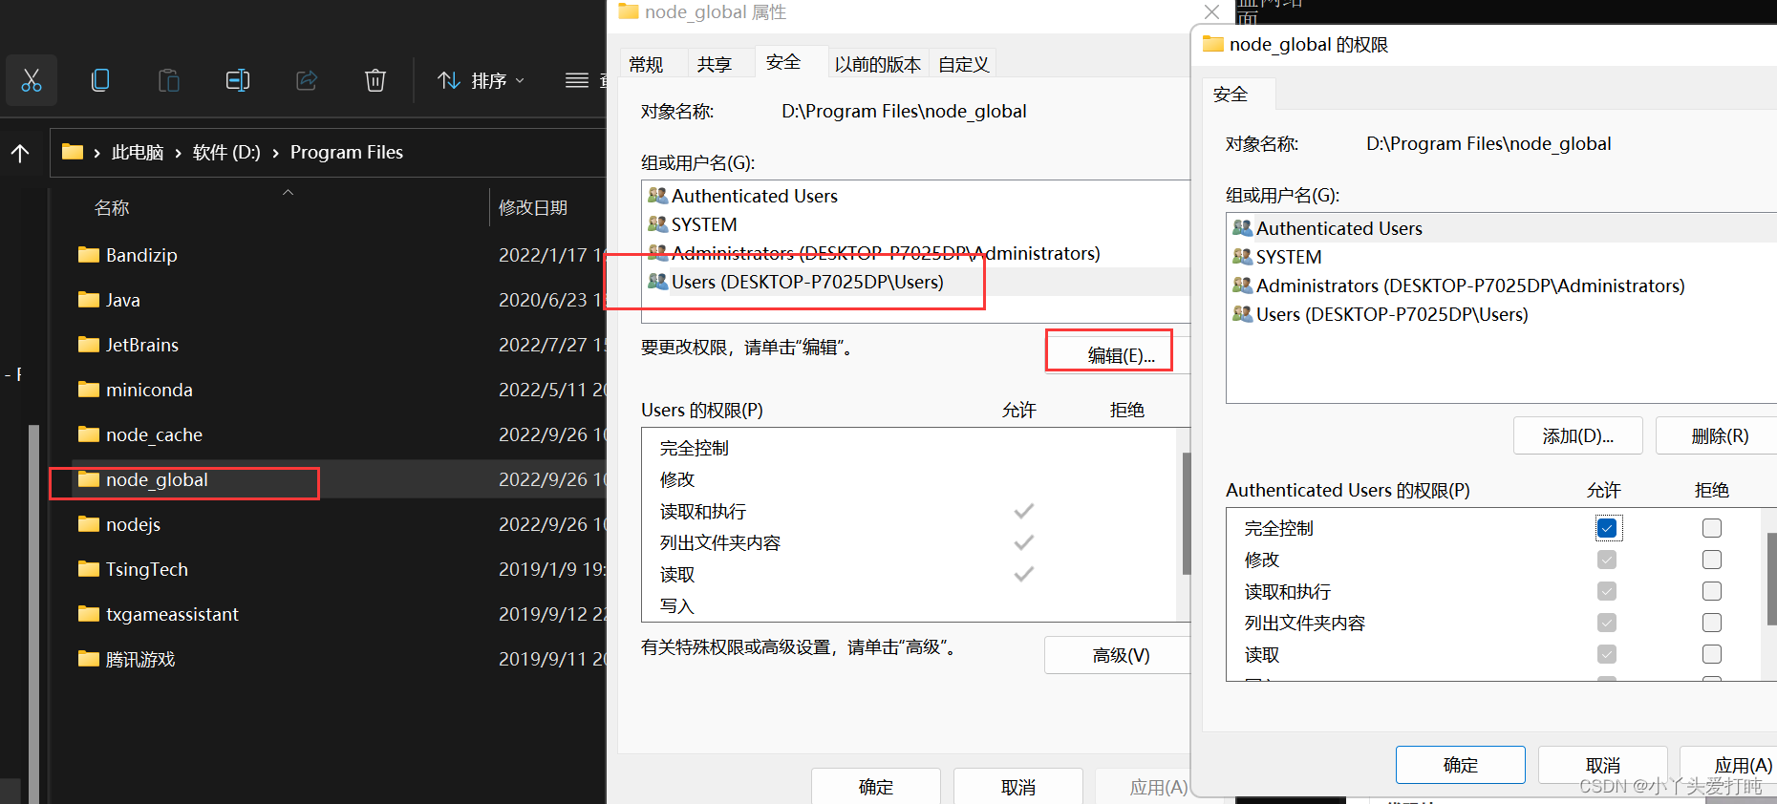The width and height of the screenshot is (1777, 804).
Task: Select the JetBrains folder icon
Action: point(89,345)
